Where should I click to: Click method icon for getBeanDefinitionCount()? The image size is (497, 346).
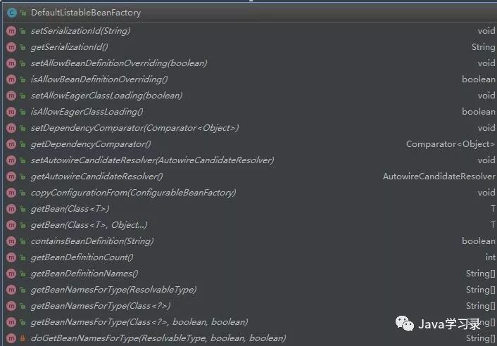tap(11, 257)
